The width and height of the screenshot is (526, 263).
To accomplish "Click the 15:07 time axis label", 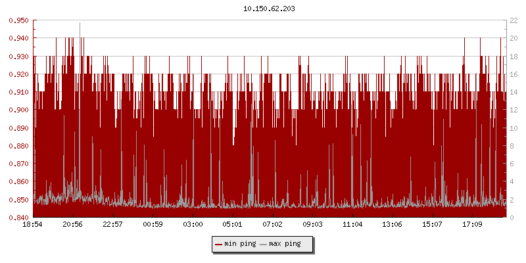I will 432,225.
